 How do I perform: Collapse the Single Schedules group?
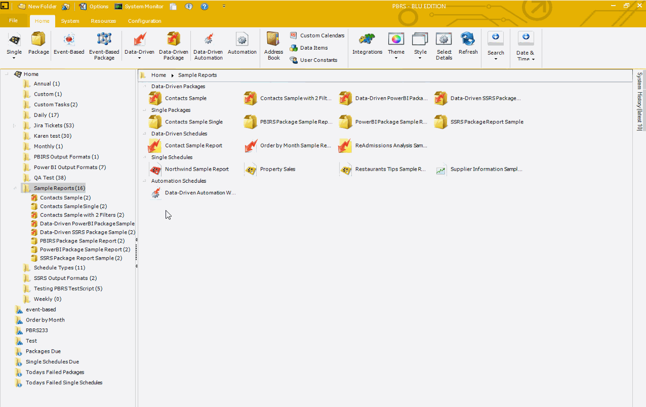click(146, 157)
